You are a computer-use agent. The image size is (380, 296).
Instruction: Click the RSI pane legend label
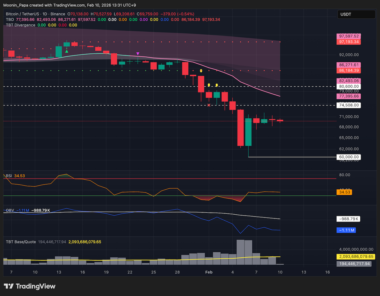click(x=9, y=176)
